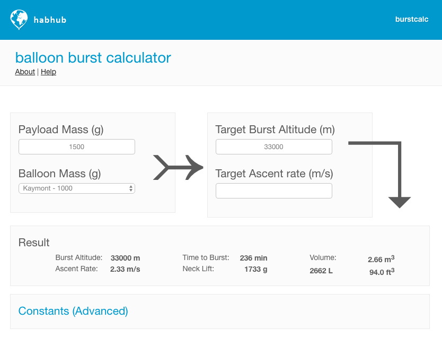
Task: Open the About link
Action: [x=25, y=72]
